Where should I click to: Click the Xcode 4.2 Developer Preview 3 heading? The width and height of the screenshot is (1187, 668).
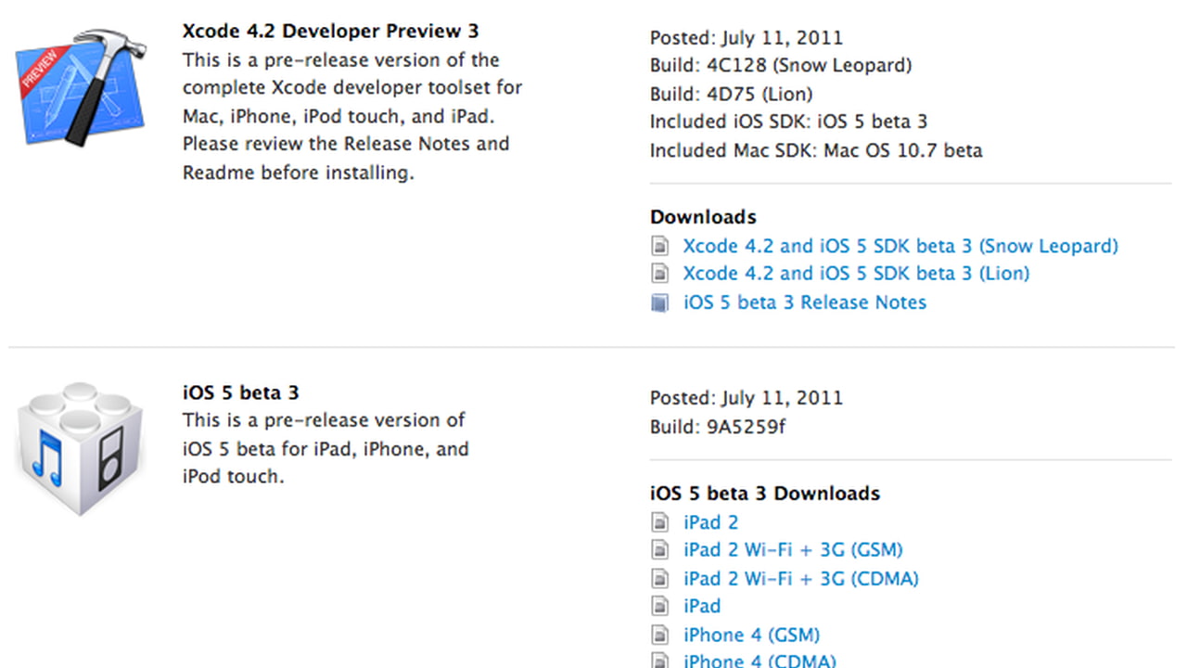331,31
